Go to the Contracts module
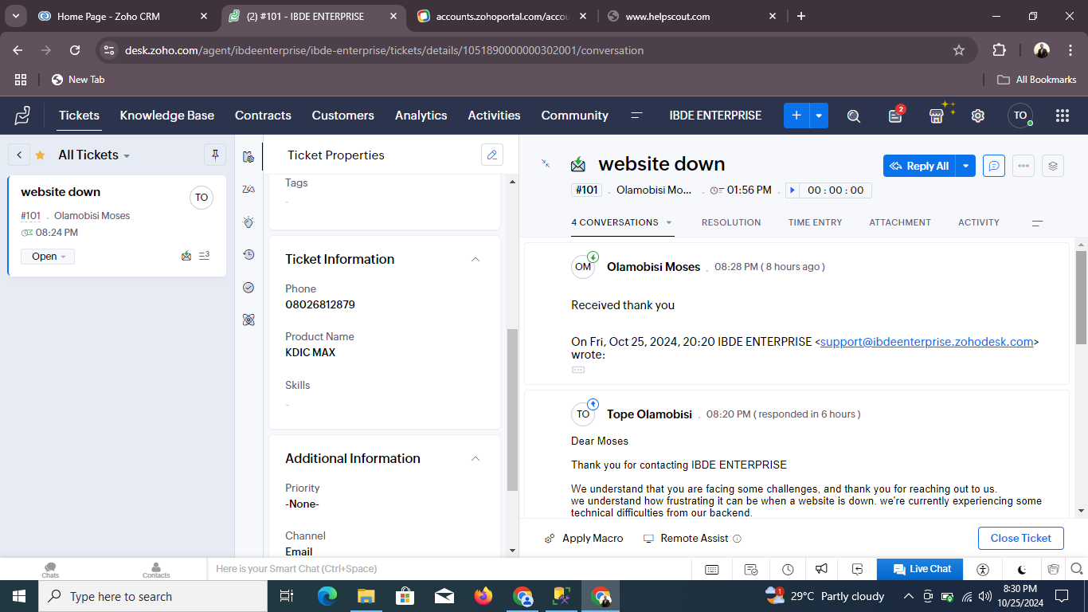The width and height of the screenshot is (1088, 612). (263, 116)
